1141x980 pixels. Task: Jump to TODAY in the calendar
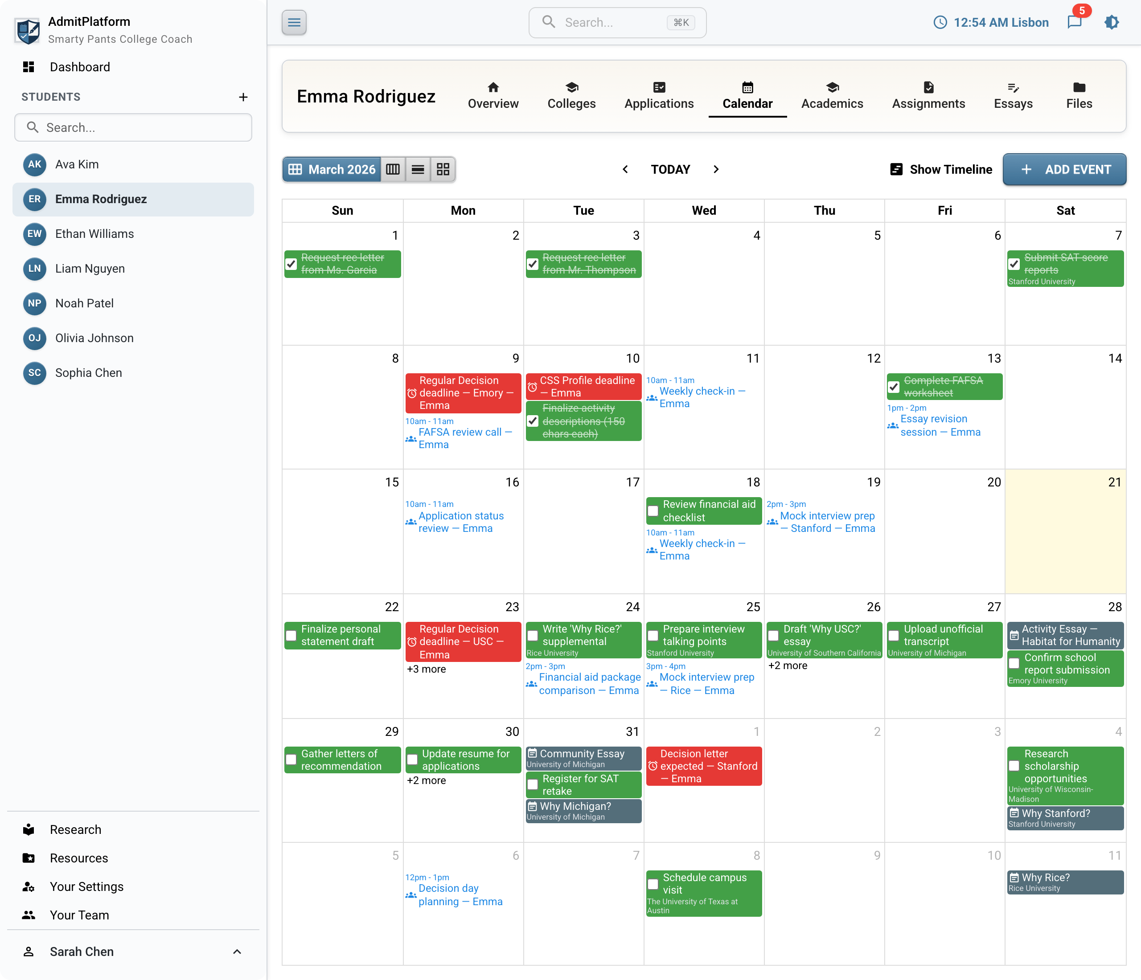click(671, 169)
